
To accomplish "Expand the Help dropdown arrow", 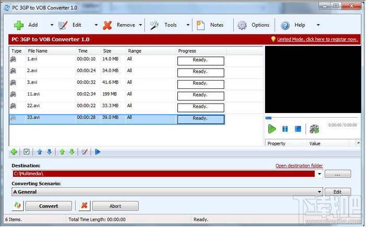I will click(x=318, y=25).
